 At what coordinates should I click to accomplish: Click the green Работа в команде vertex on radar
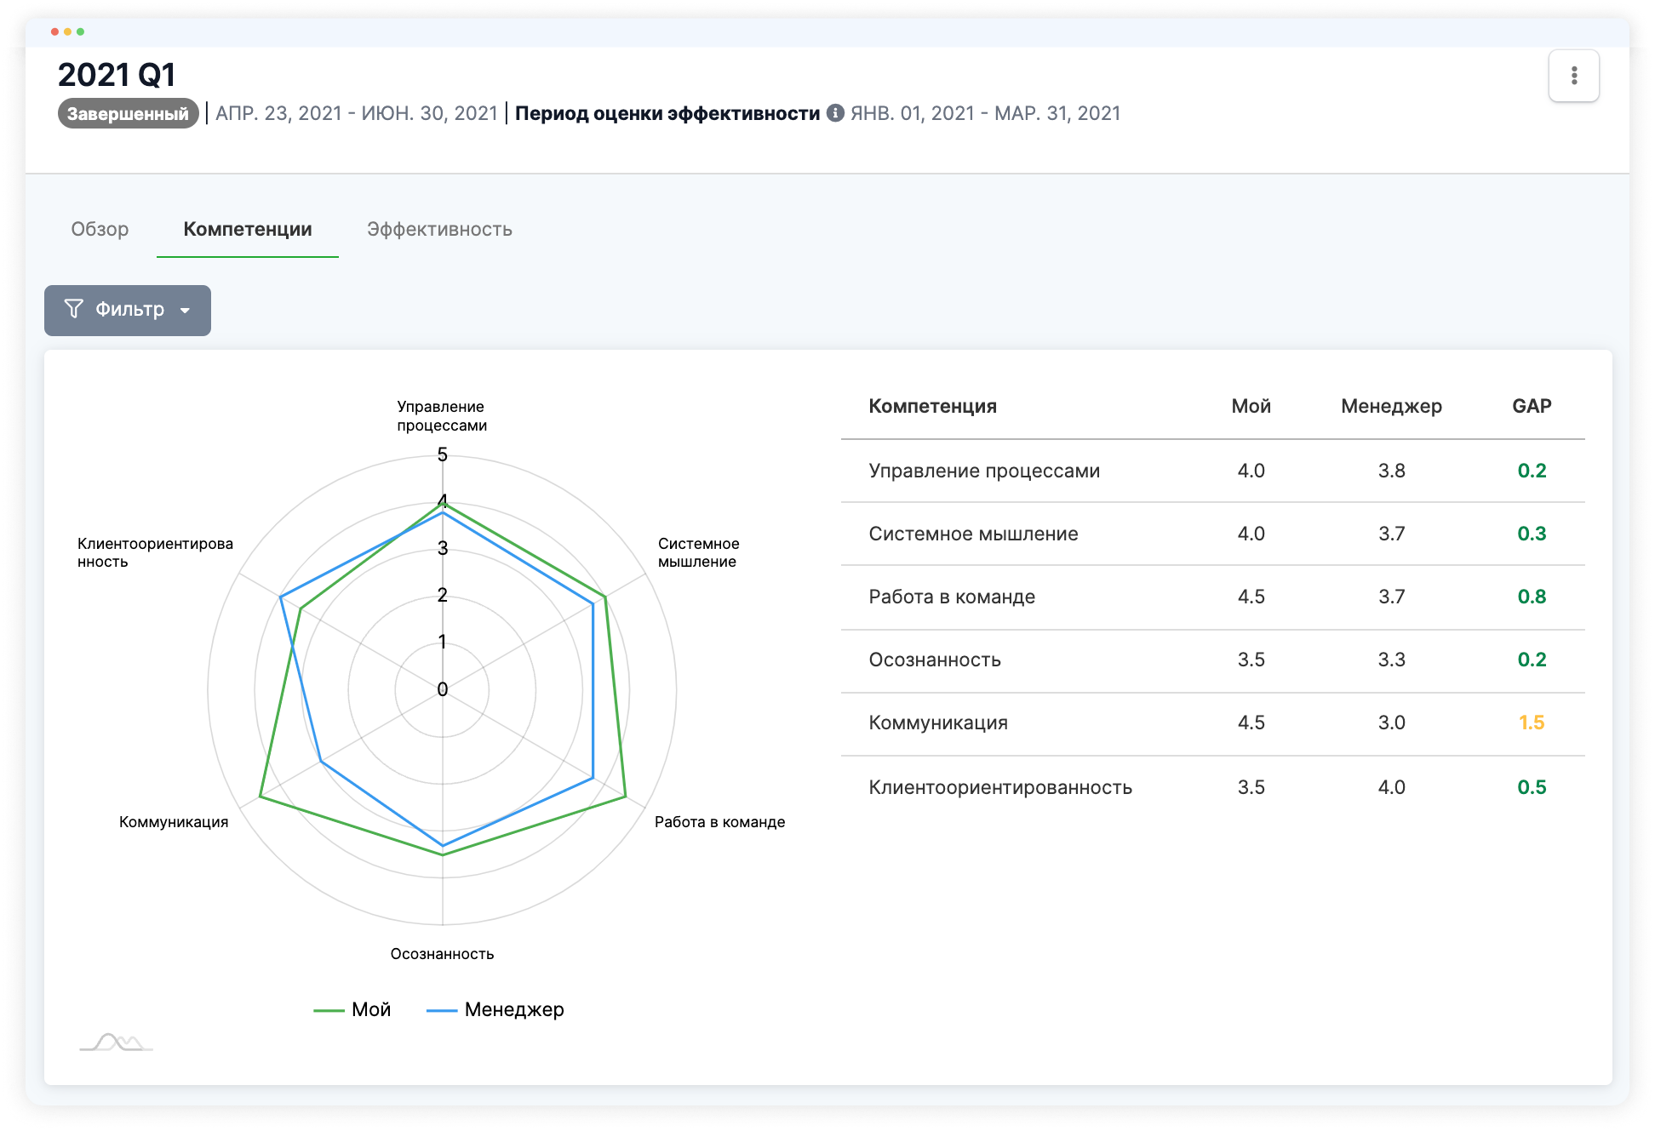(x=626, y=797)
